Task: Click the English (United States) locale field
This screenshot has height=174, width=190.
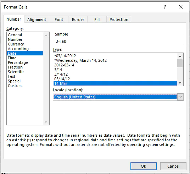Action: 115,97
